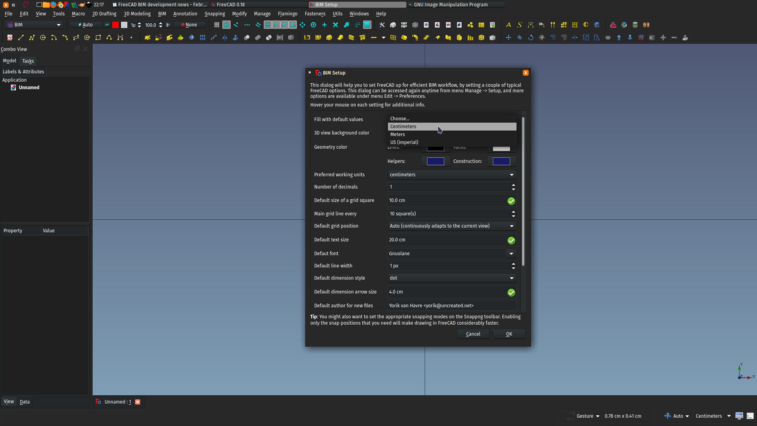Click the Fasteners menu item
The height and width of the screenshot is (426, 757).
coord(315,13)
